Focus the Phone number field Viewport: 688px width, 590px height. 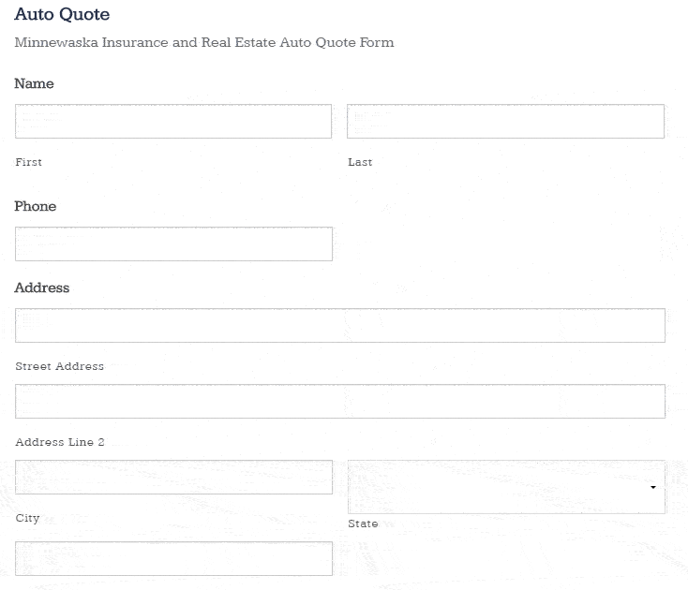[x=173, y=243]
